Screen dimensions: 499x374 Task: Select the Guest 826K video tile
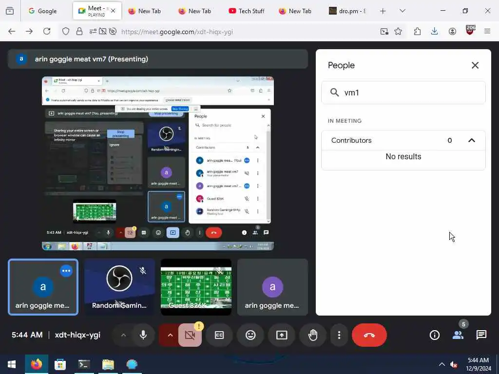coord(196,287)
